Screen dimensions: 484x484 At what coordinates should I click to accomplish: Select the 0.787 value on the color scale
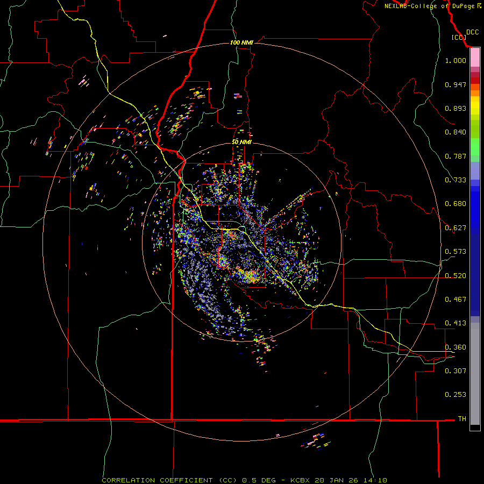455,156
